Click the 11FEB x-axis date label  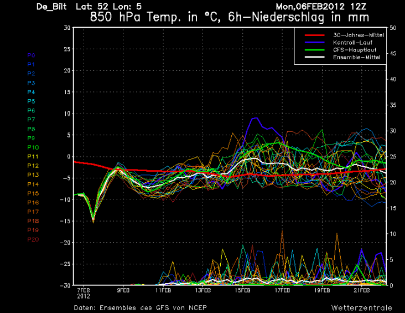[x=163, y=290]
